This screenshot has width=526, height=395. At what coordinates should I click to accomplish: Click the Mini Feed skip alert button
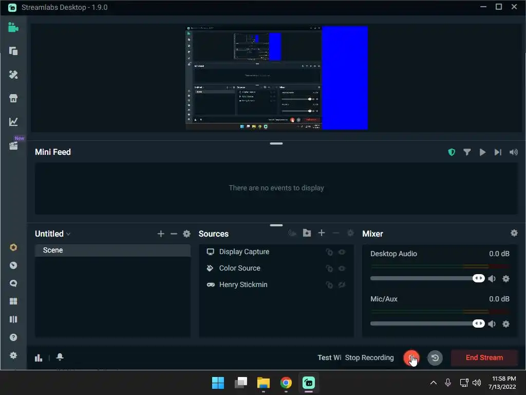click(498, 152)
